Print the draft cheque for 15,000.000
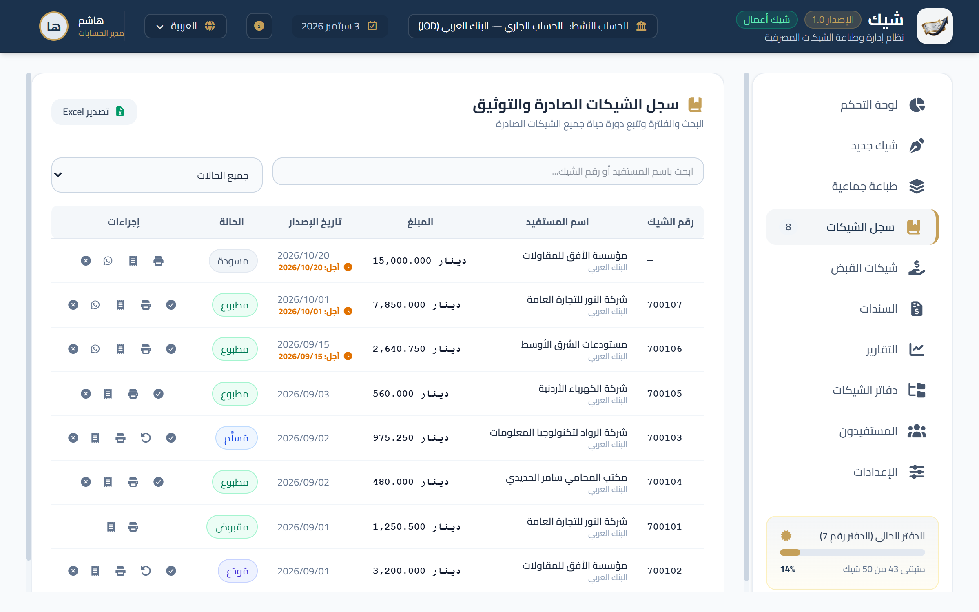Viewport: 979px width, 612px height. (x=158, y=261)
